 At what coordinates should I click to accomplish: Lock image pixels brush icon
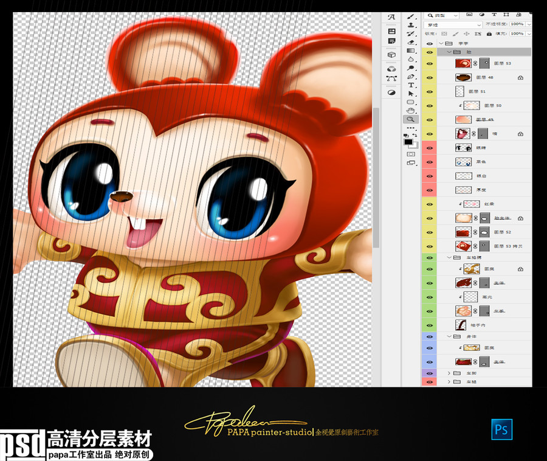(455, 34)
